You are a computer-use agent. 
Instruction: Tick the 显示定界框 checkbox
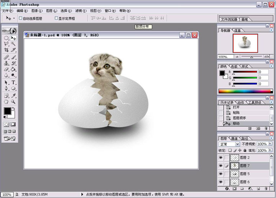click(x=56, y=18)
